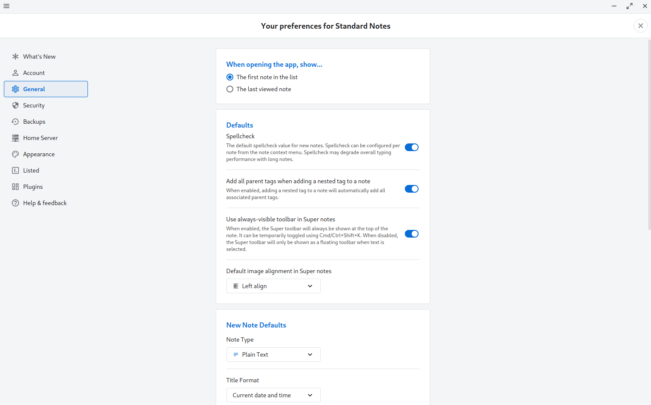The width and height of the screenshot is (651, 405).
Task: Click the Account person icon
Action: [x=15, y=73]
